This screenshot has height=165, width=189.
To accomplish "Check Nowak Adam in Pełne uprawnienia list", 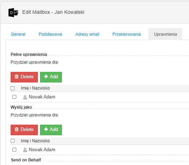I will tap(15, 97).
